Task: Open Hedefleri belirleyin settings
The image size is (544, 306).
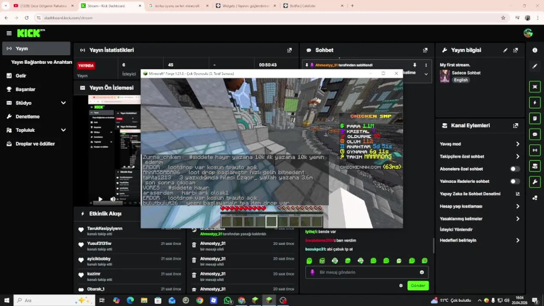Action: point(480,240)
